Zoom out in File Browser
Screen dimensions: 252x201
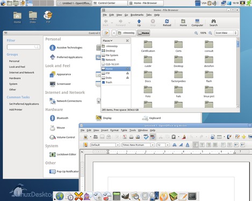tap(196, 33)
